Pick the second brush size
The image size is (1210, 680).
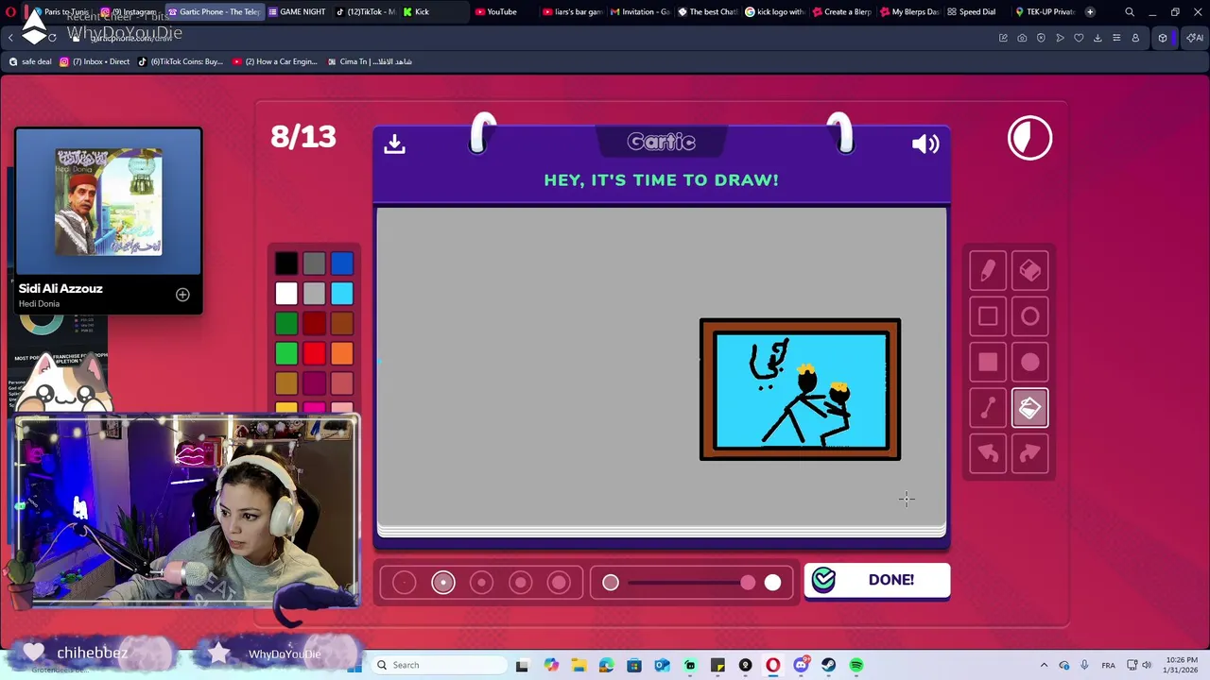click(x=443, y=583)
